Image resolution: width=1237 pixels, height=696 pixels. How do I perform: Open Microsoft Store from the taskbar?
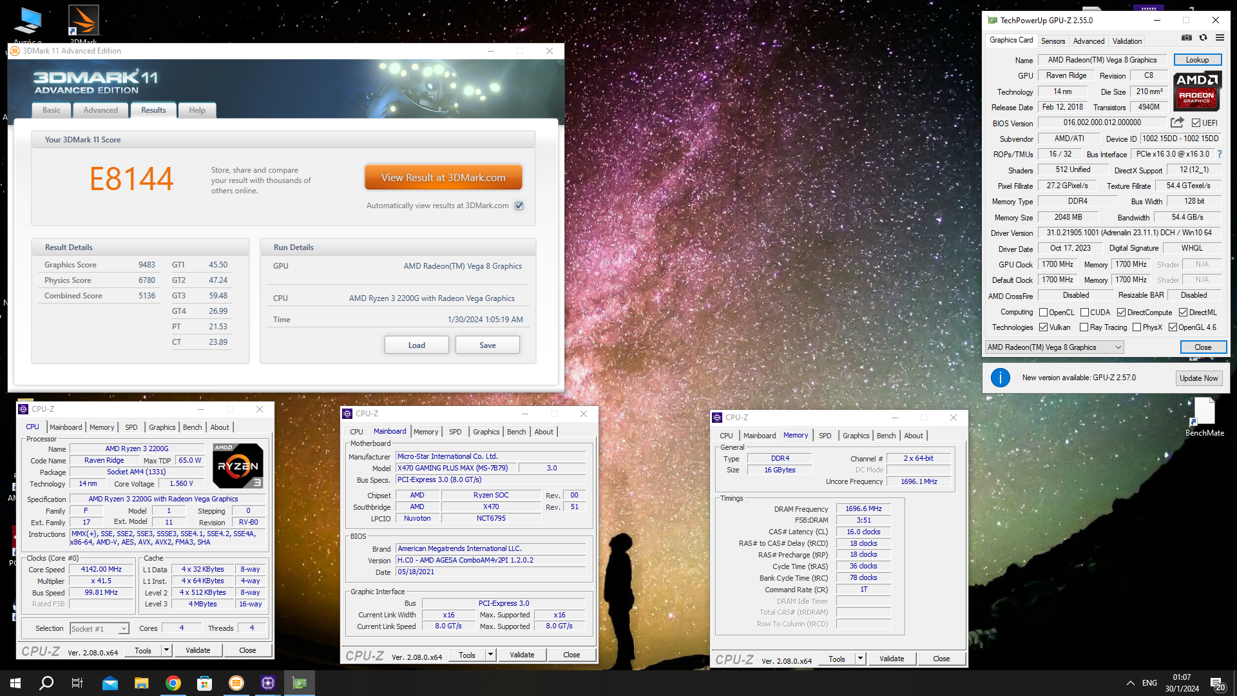205,683
